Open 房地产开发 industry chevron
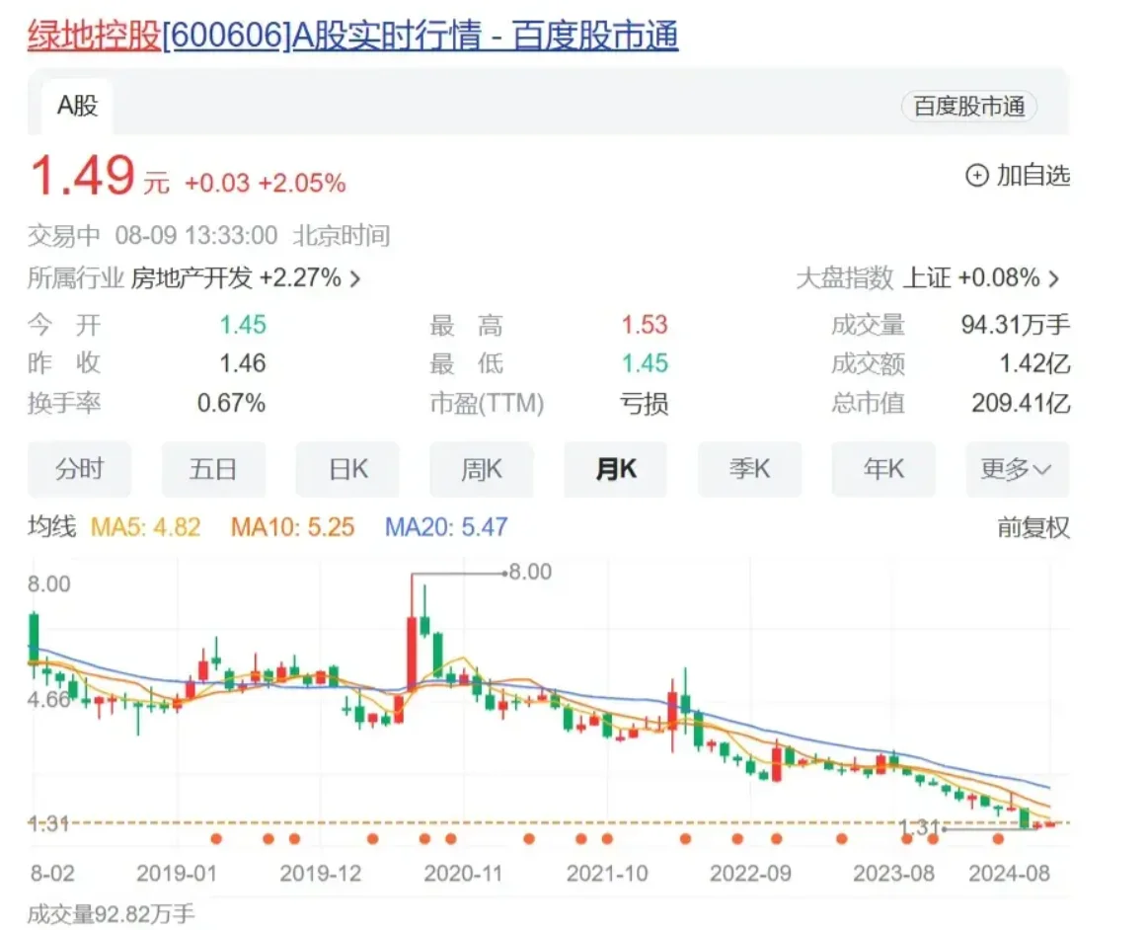Screen dimensions: 1147x930 [x=355, y=278]
